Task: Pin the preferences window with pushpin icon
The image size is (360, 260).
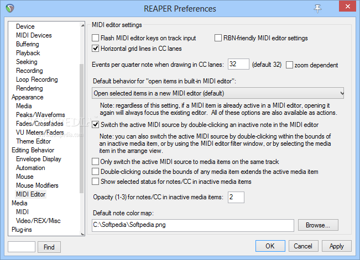Action: [318, 8]
